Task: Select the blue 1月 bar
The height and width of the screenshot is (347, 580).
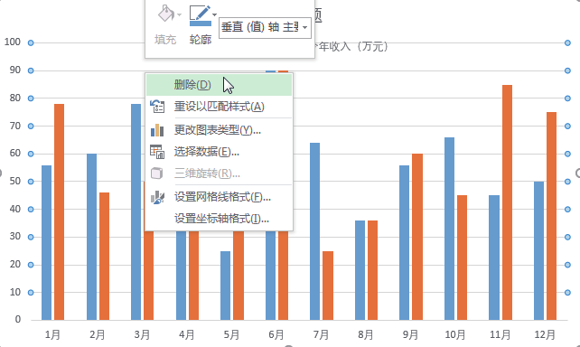Action: pos(47,243)
